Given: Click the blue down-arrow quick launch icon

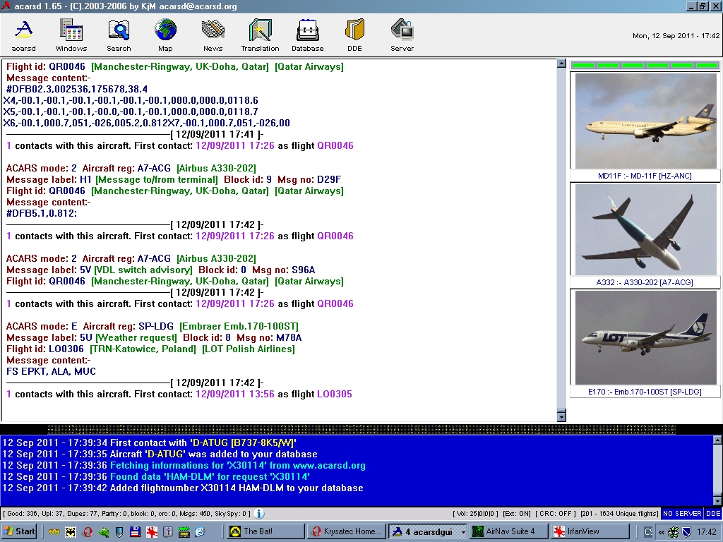Looking at the screenshot, I should click(x=119, y=532).
